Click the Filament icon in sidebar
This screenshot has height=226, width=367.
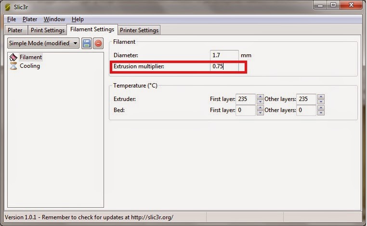(x=13, y=57)
